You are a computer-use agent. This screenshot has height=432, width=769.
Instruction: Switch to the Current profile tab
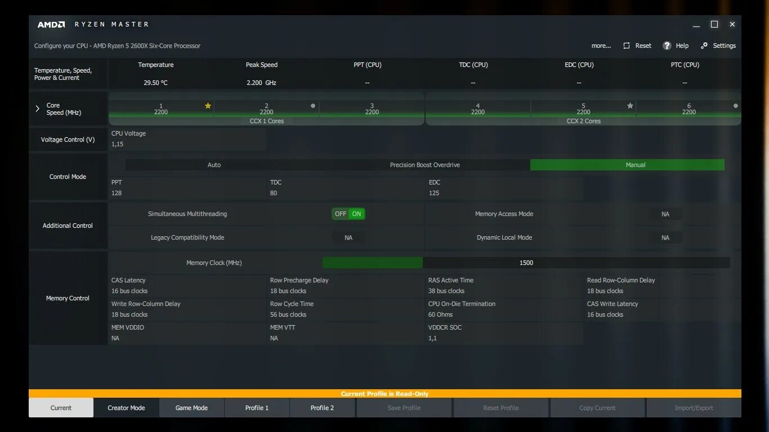coord(61,408)
